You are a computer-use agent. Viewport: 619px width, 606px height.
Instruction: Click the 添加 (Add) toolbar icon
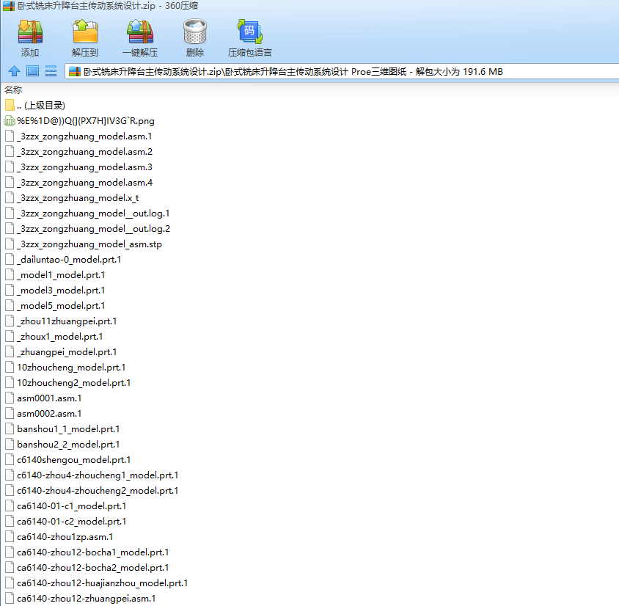pyautogui.click(x=30, y=32)
